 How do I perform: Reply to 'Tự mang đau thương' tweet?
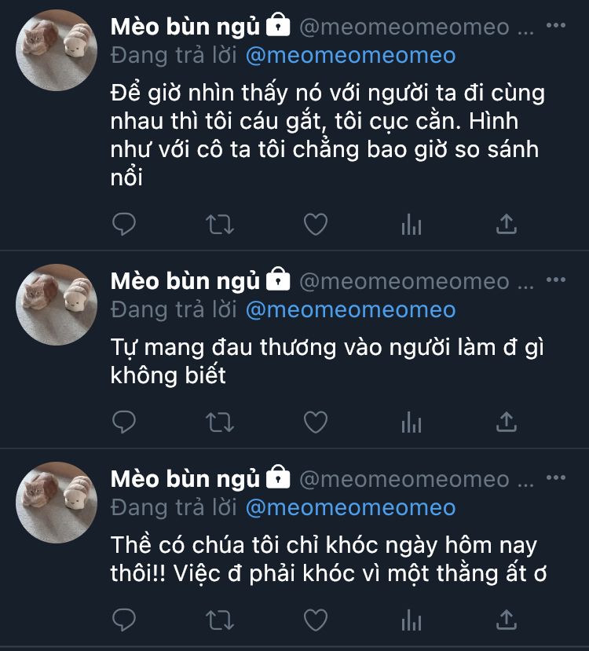point(124,422)
